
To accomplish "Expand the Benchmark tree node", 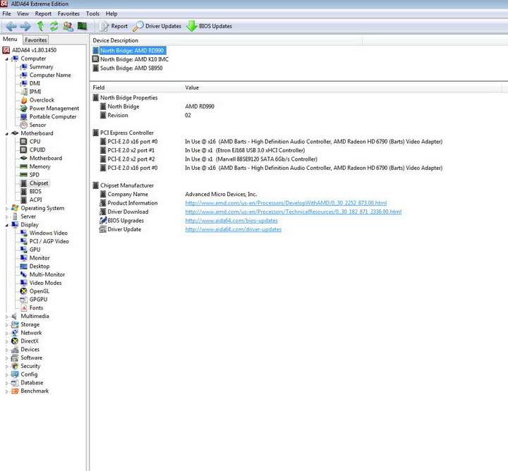I will (x=6, y=391).
